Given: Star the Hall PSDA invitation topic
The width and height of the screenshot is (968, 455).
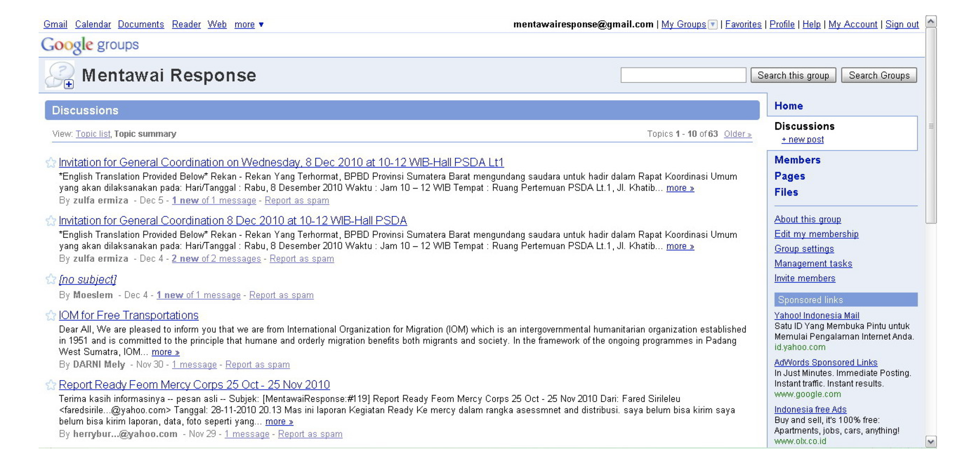Looking at the screenshot, I should [50, 221].
